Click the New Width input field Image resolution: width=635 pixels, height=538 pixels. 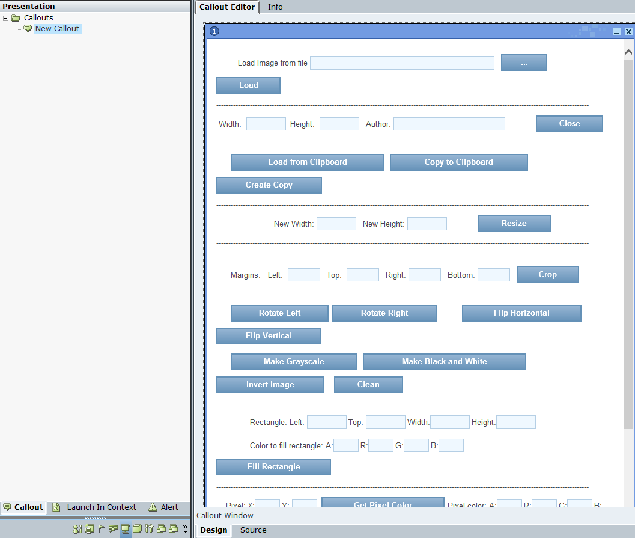[x=336, y=224]
